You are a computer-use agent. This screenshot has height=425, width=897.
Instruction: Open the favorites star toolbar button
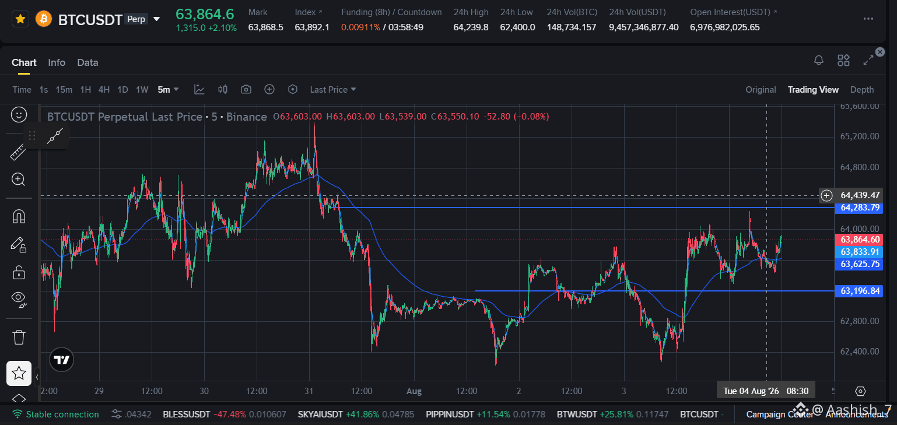pos(19,373)
